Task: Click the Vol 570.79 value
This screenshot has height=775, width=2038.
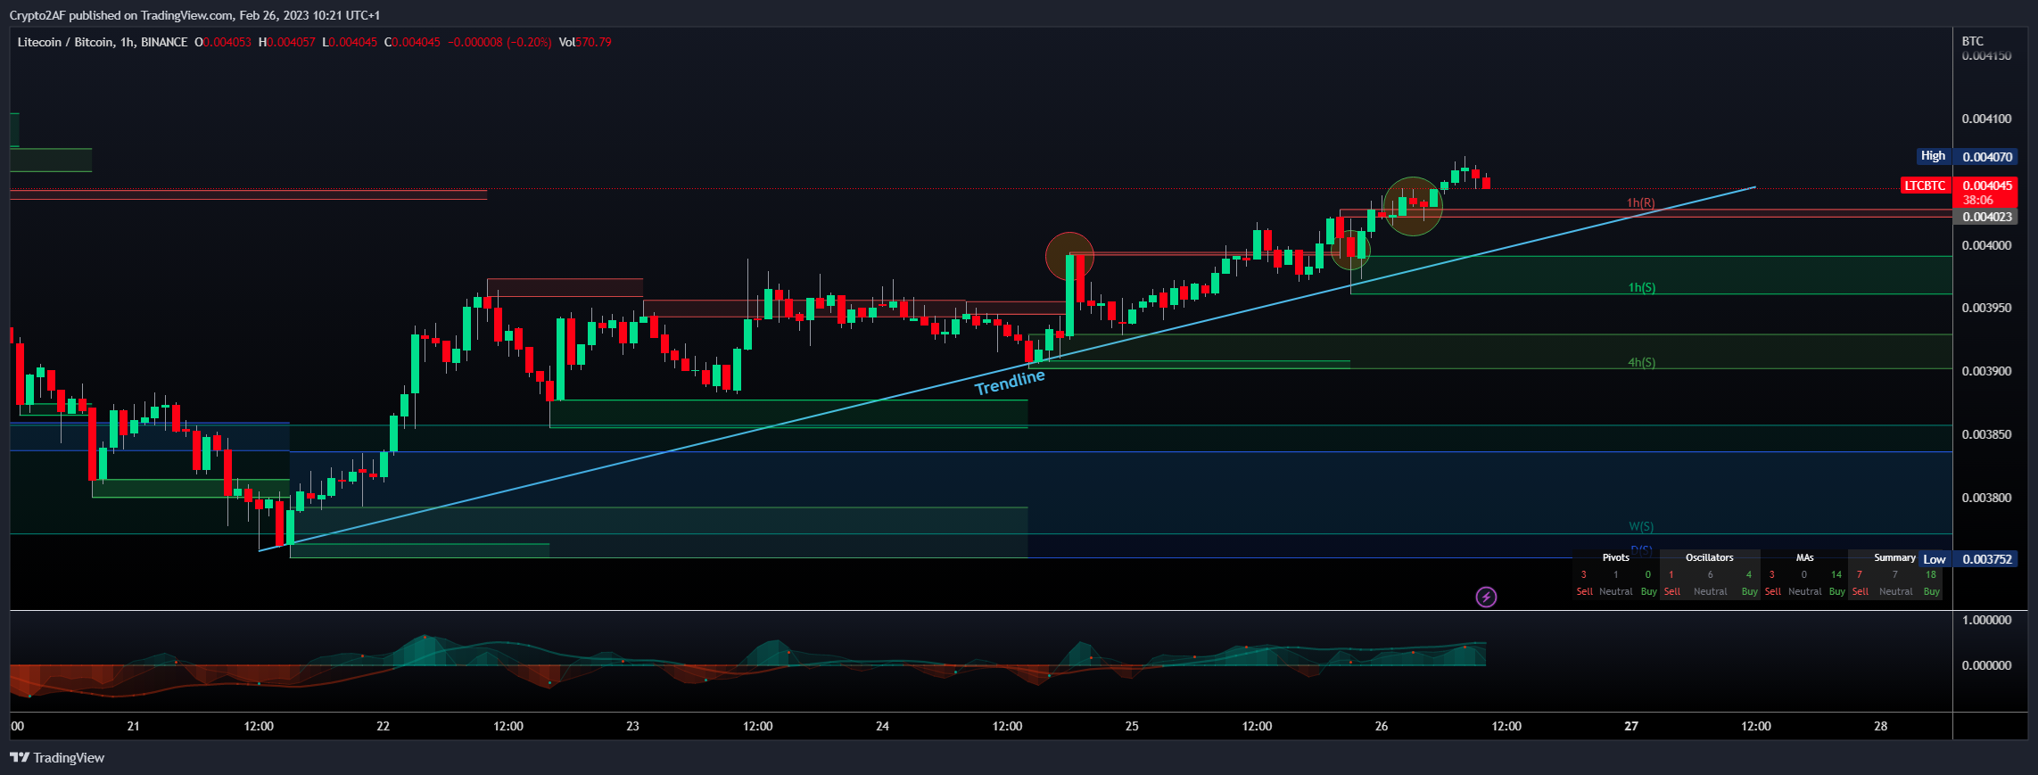Action: pyautogui.click(x=585, y=42)
